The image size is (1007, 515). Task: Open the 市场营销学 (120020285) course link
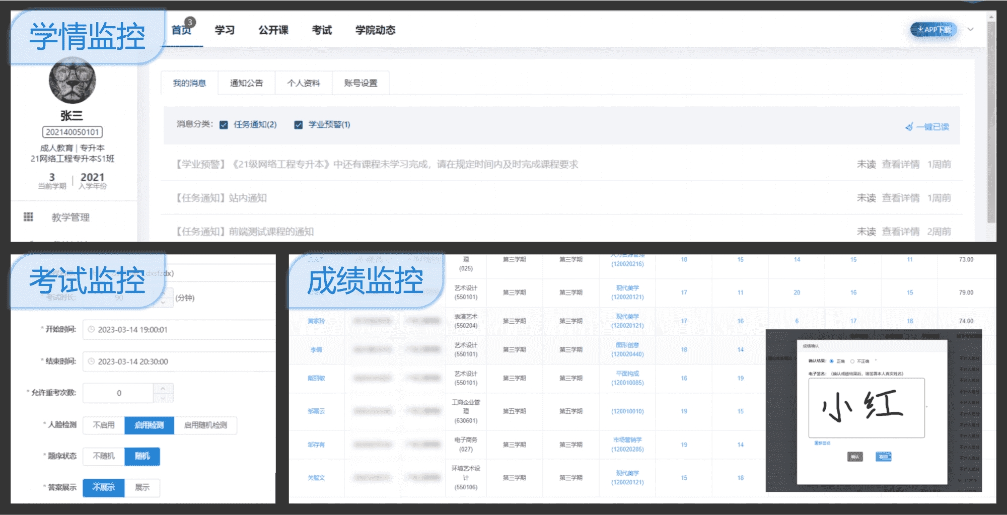(x=627, y=445)
